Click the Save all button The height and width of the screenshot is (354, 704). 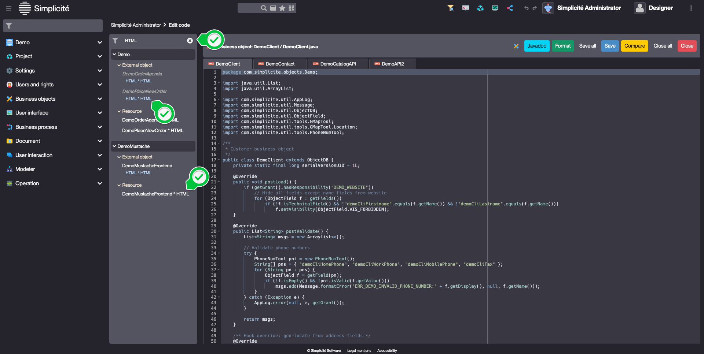pyautogui.click(x=587, y=46)
